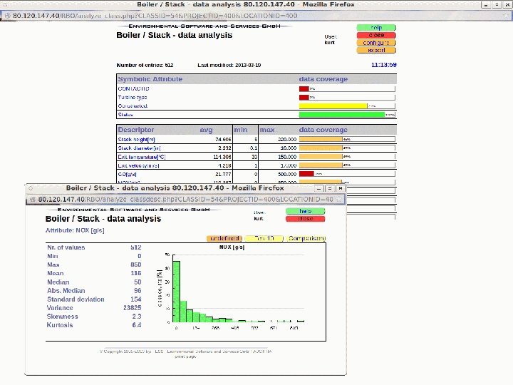
Task: Maximize the main Firefox window
Action: pyautogui.click(x=497, y=5)
